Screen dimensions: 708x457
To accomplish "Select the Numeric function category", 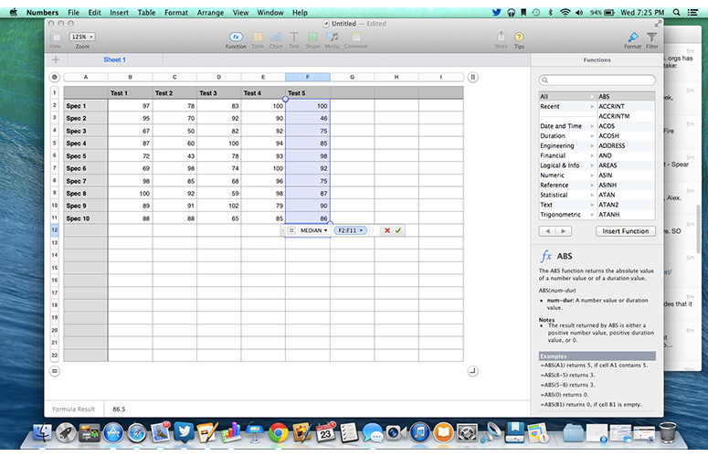I will click(567, 175).
